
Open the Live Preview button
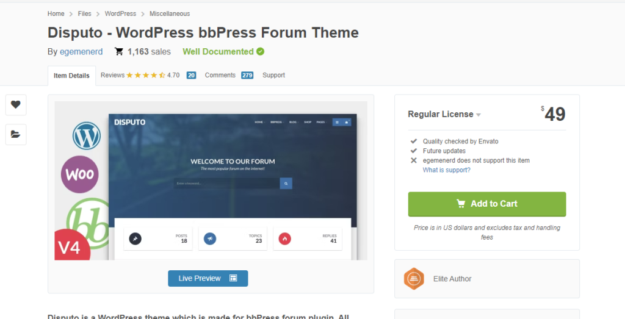208,278
